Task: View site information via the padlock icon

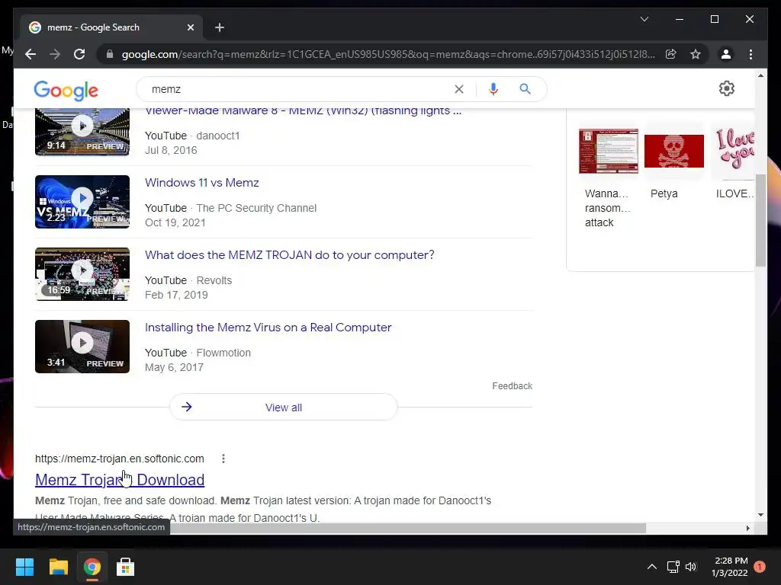Action: [x=110, y=54]
